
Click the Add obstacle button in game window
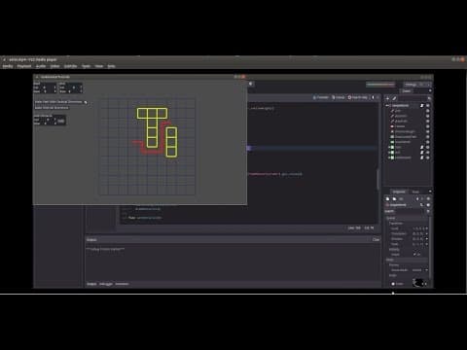61,122
